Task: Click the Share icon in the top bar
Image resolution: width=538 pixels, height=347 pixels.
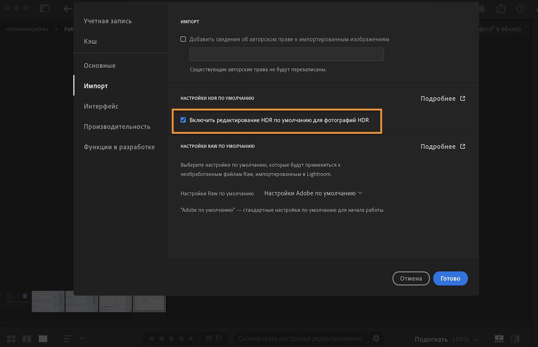Action: pyautogui.click(x=501, y=8)
